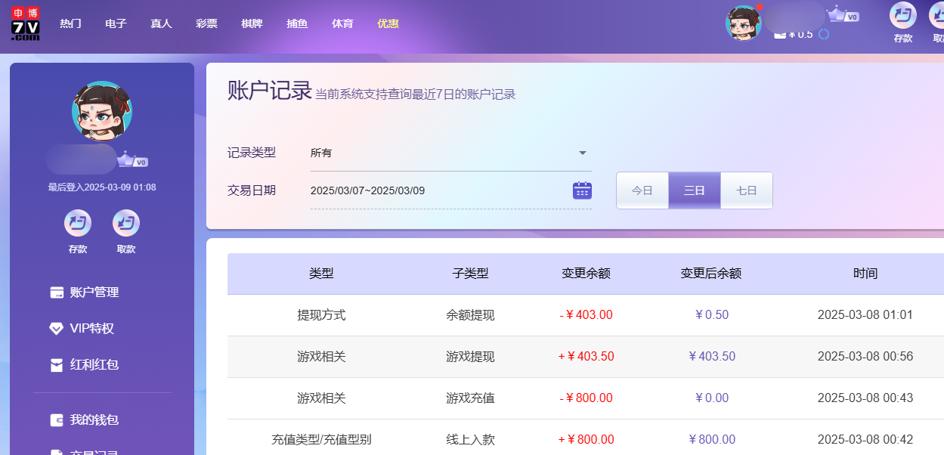Switch to the 优惠 menu item
The width and height of the screenshot is (944, 455).
click(388, 23)
